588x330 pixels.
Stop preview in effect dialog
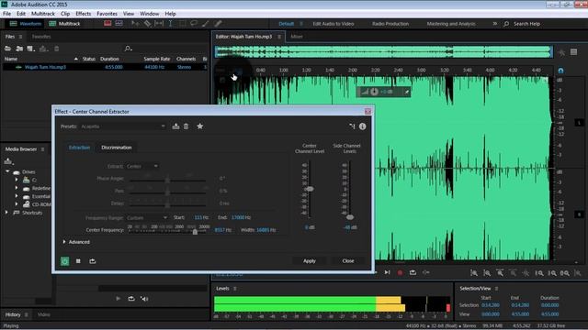click(78, 261)
